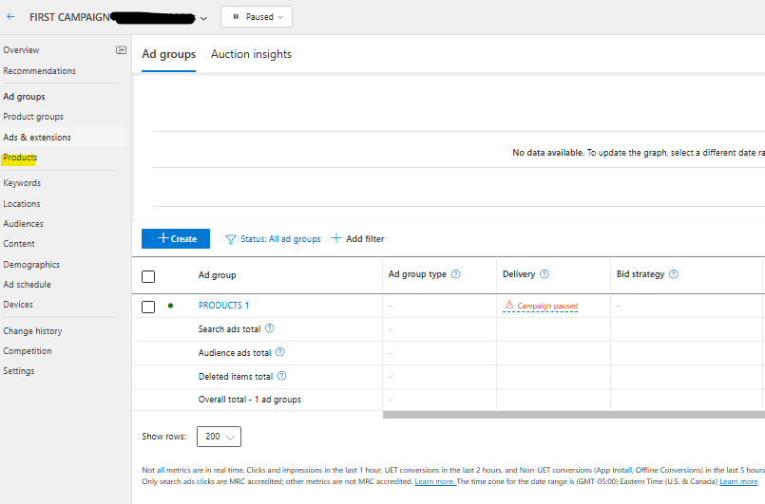This screenshot has height=504, width=765.
Task: Switch to Ad groups tab
Action: [169, 54]
